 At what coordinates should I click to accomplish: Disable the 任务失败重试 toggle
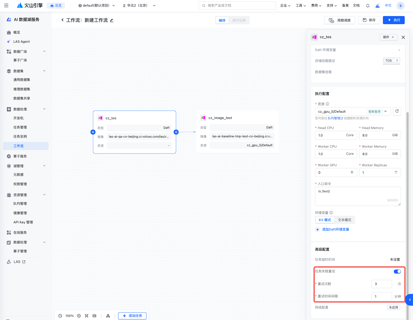[x=397, y=272]
